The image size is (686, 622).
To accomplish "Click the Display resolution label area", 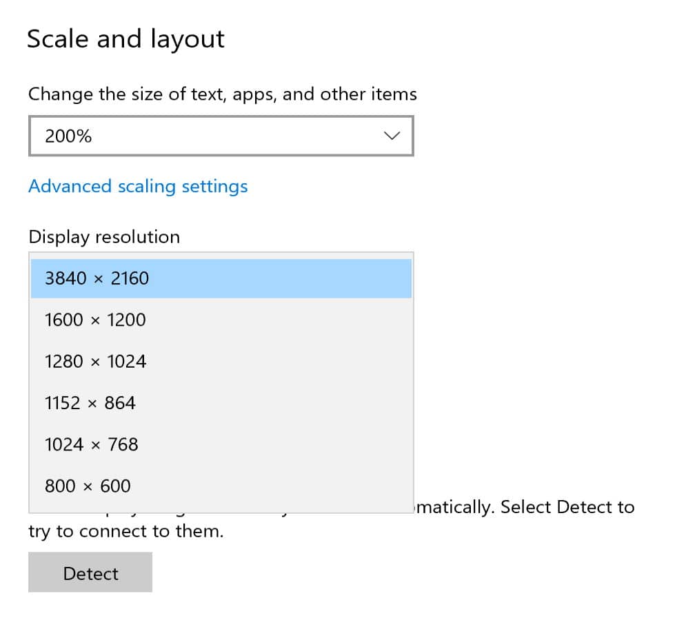I will [103, 236].
